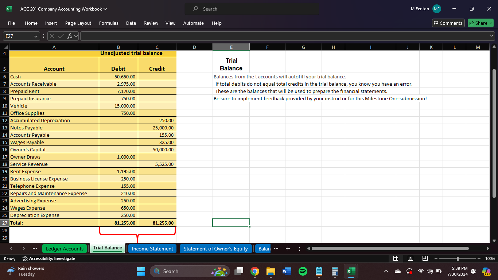Click the previous sheet navigation arrow
The width and height of the screenshot is (498, 280).
[x=12, y=248]
